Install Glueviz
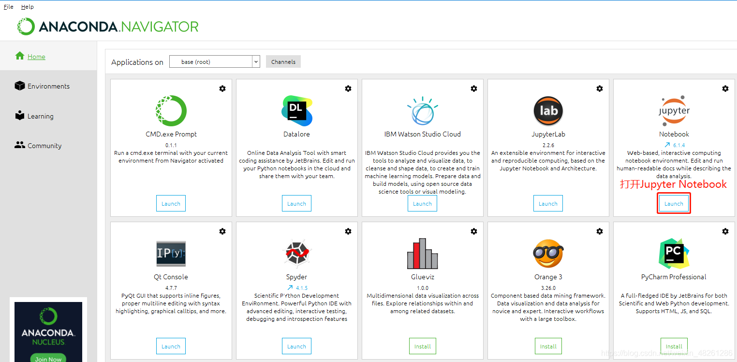 click(x=422, y=347)
